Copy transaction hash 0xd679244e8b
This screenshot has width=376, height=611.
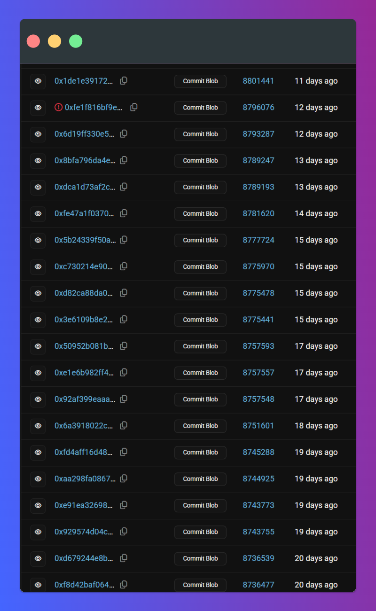click(x=124, y=559)
